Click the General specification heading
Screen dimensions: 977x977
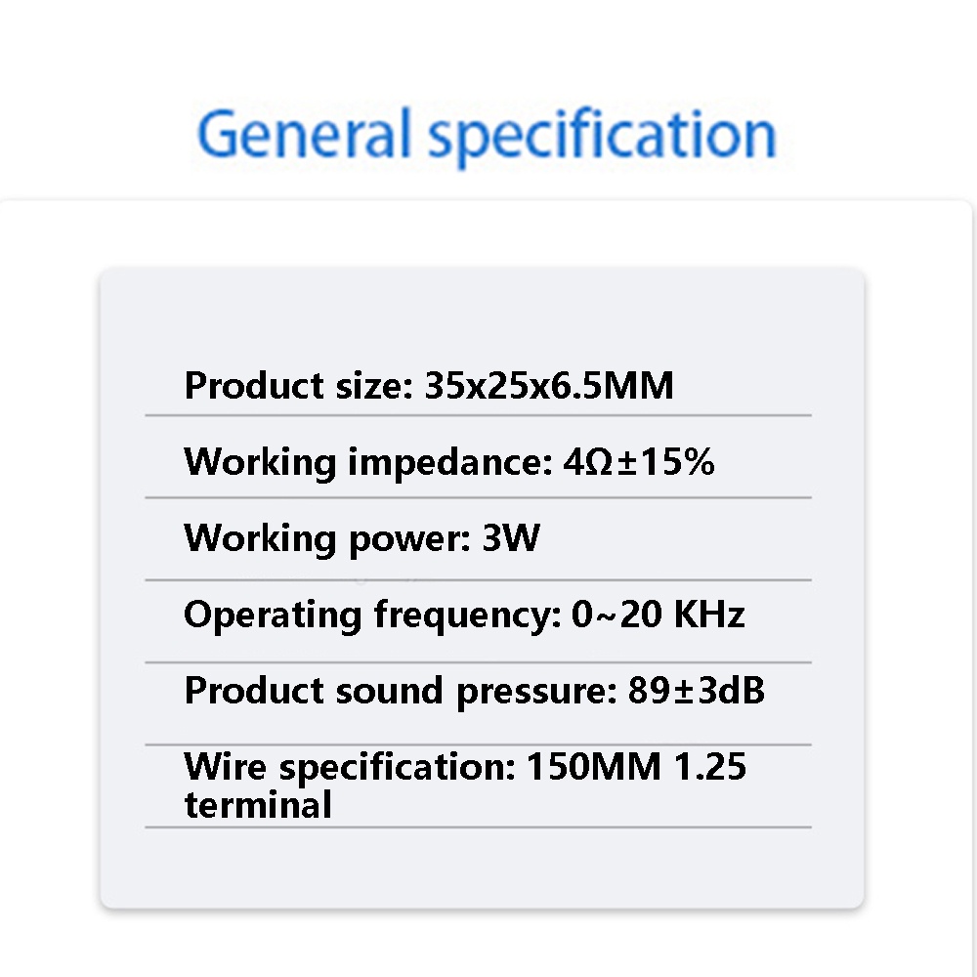487,136
